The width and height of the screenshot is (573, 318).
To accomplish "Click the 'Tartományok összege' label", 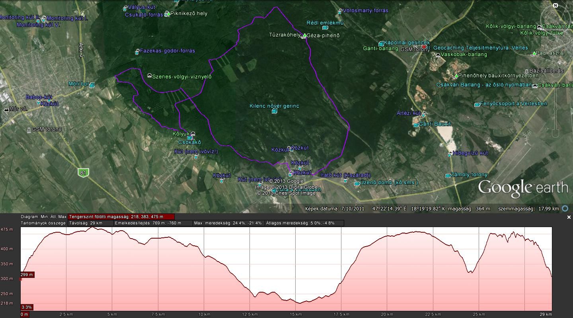I will tap(43, 223).
